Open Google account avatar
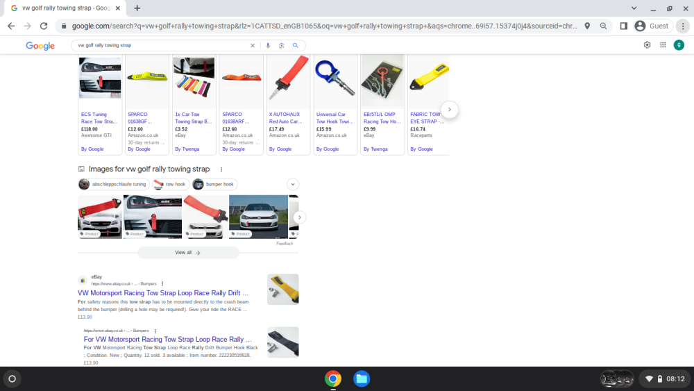694x391 pixels. tap(679, 44)
